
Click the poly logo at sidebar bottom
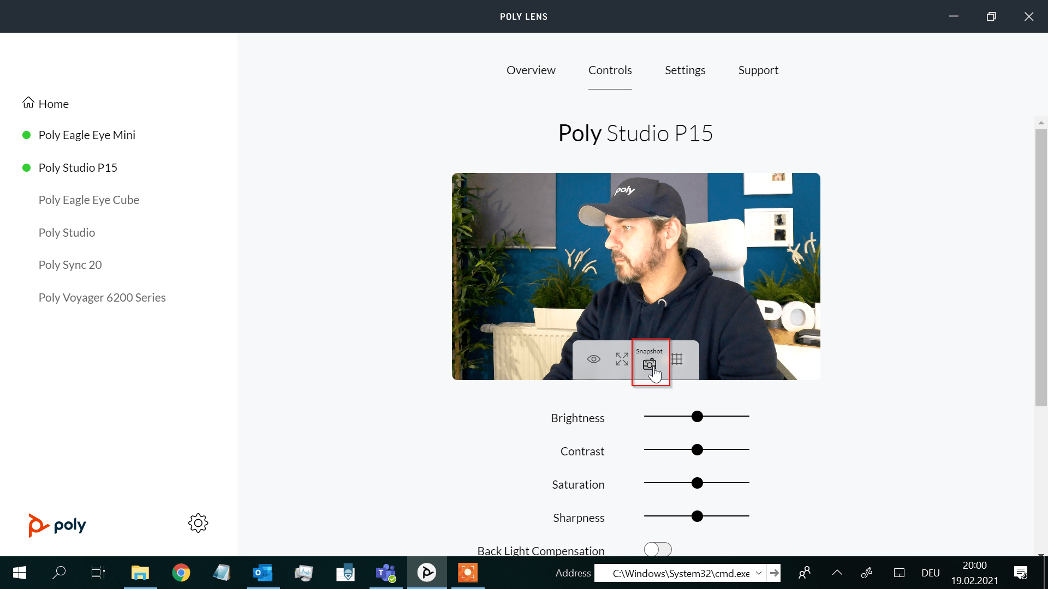[57, 525]
